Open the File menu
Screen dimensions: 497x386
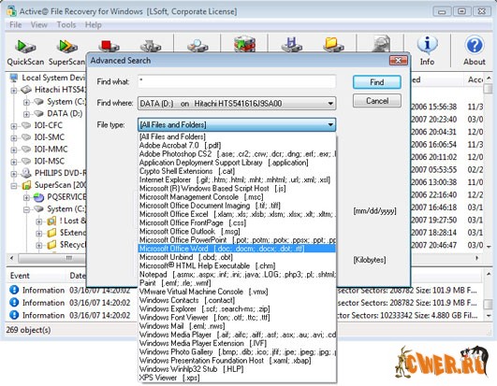[16, 24]
